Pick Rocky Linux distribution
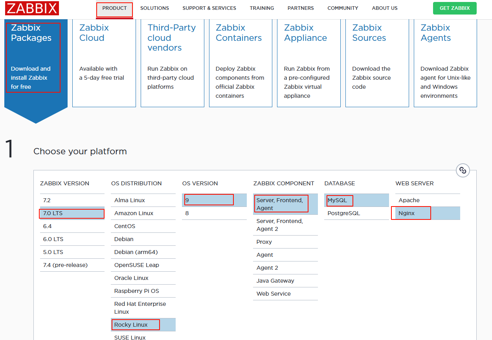The width and height of the screenshot is (492, 340). (x=143, y=325)
